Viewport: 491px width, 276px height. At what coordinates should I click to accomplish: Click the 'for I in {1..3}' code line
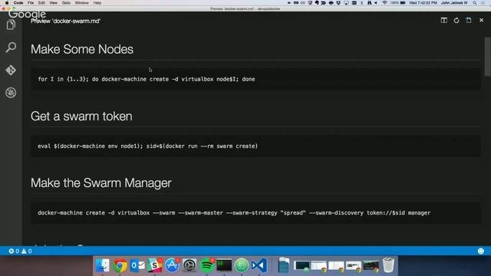coord(147,79)
